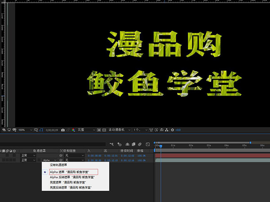Viewport: 270px width, 202px height.
Task: Choose 没有轨道遮罩 from the menu
Action: 59,165
